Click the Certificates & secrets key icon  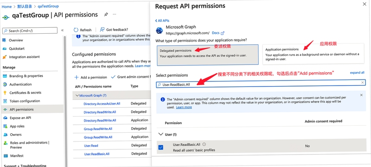(x=5, y=93)
